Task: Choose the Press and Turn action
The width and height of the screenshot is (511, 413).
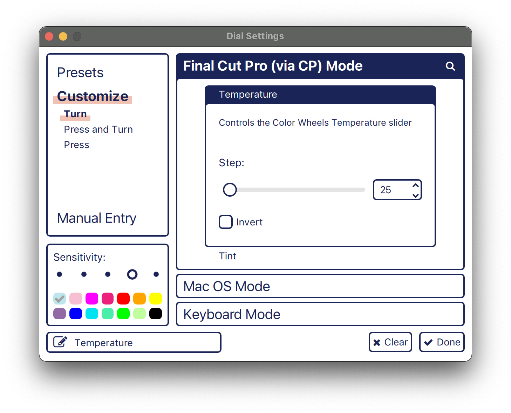Action: click(x=98, y=129)
